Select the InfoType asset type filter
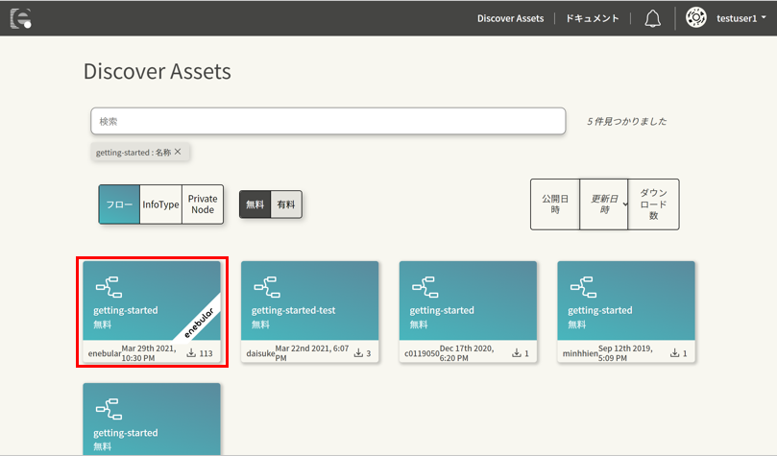Viewport: 777px width, 456px height. 160,204
